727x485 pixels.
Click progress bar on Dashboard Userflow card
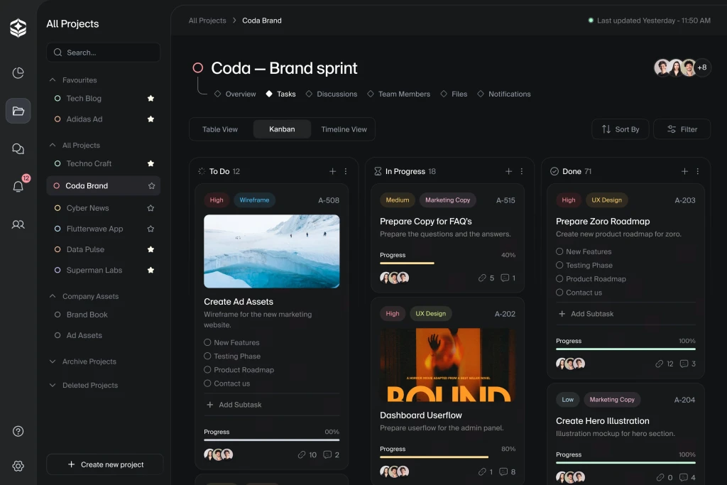point(447,457)
